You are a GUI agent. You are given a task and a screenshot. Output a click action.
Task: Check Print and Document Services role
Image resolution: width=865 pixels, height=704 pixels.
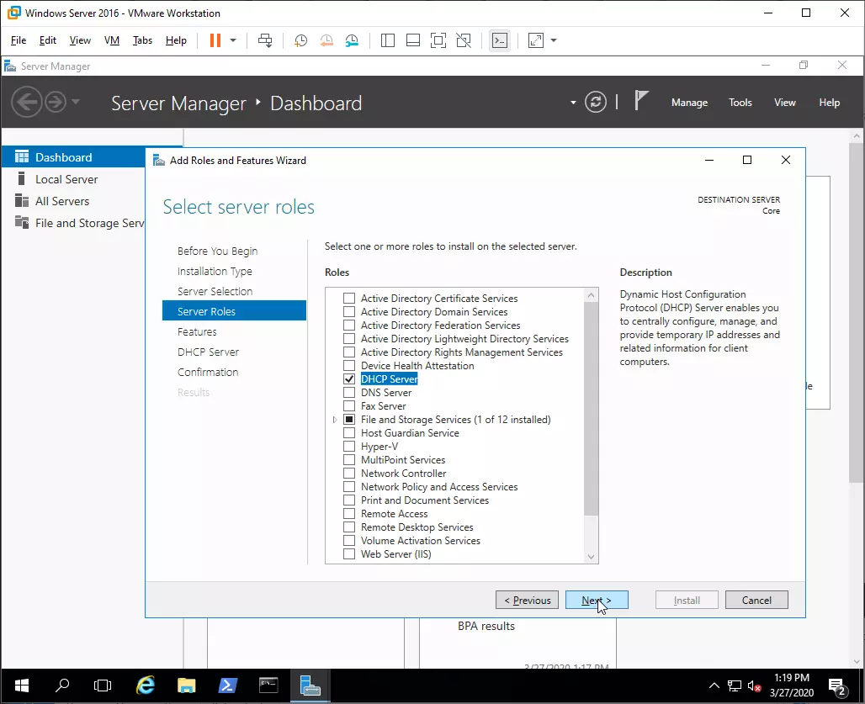(x=349, y=500)
